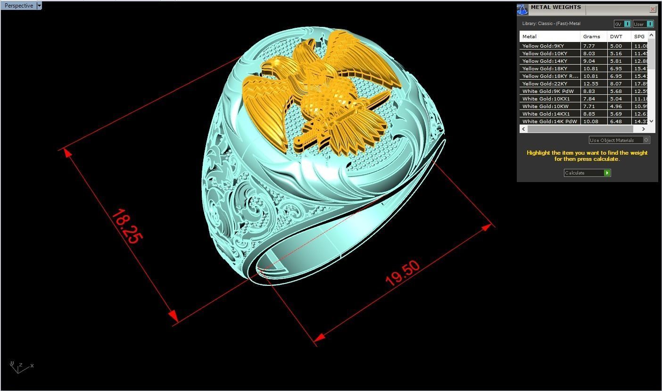Click the Grams column header
662x391 pixels.
[x=594, y=36]
